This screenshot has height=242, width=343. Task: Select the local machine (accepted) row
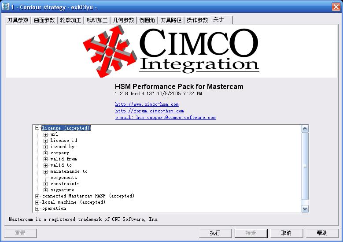point(74,202)
